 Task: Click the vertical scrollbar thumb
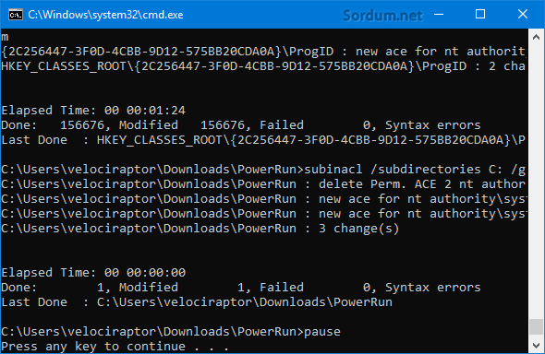click(536, 326)
